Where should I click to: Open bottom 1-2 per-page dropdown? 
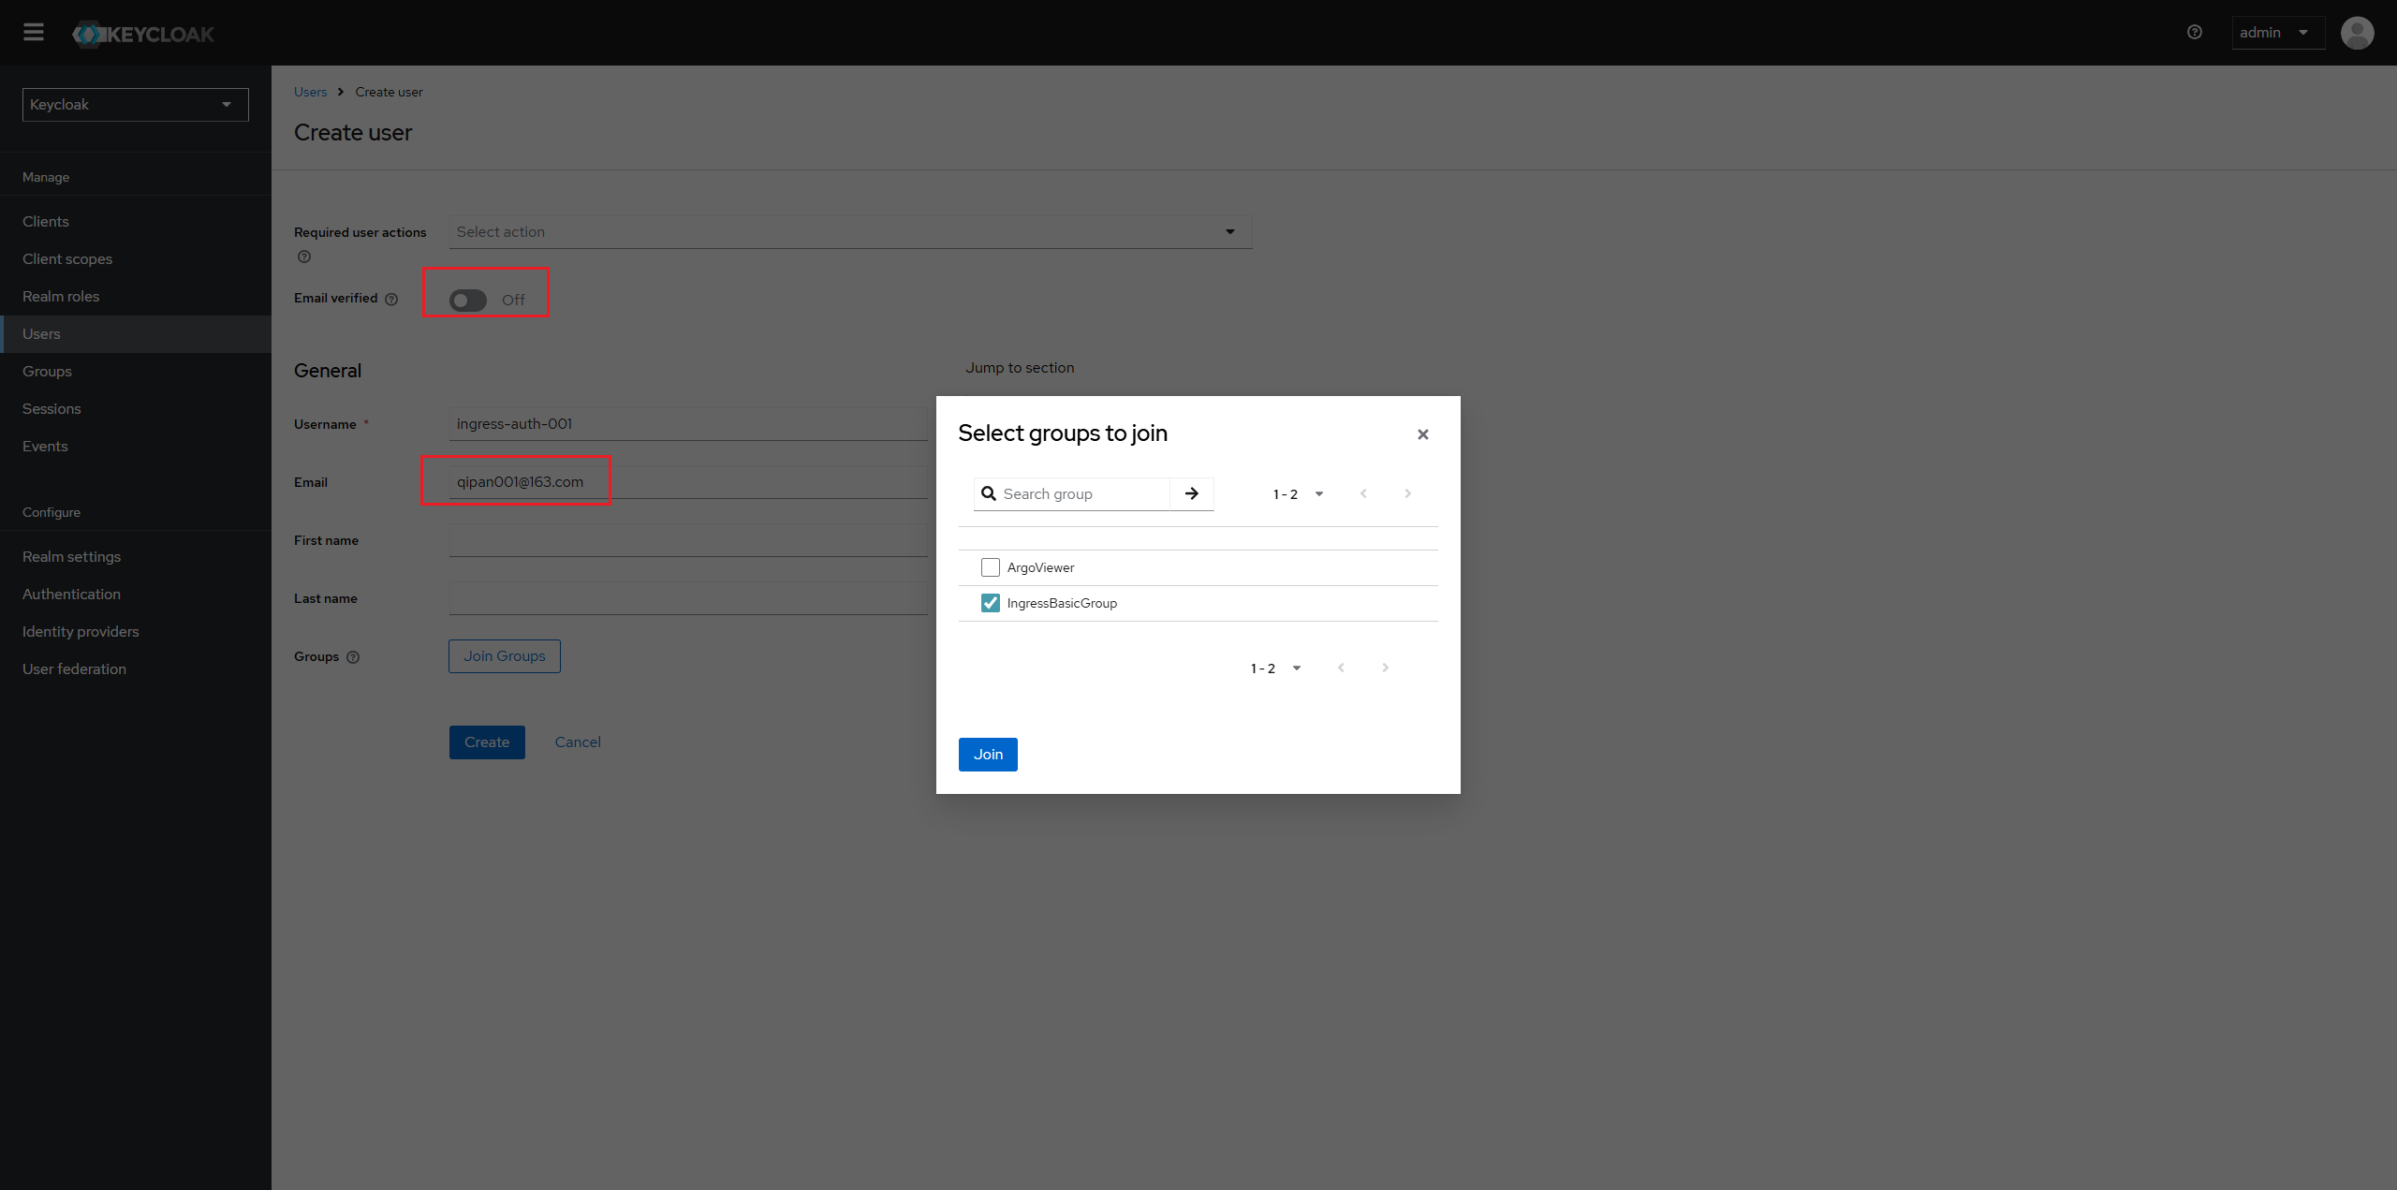click(1275, 668)
